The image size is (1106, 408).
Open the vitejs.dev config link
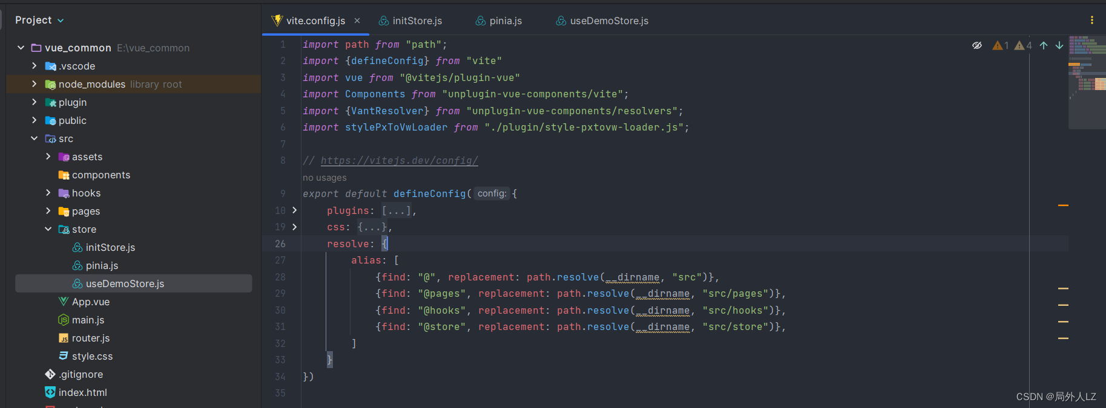tap(399, 161)
